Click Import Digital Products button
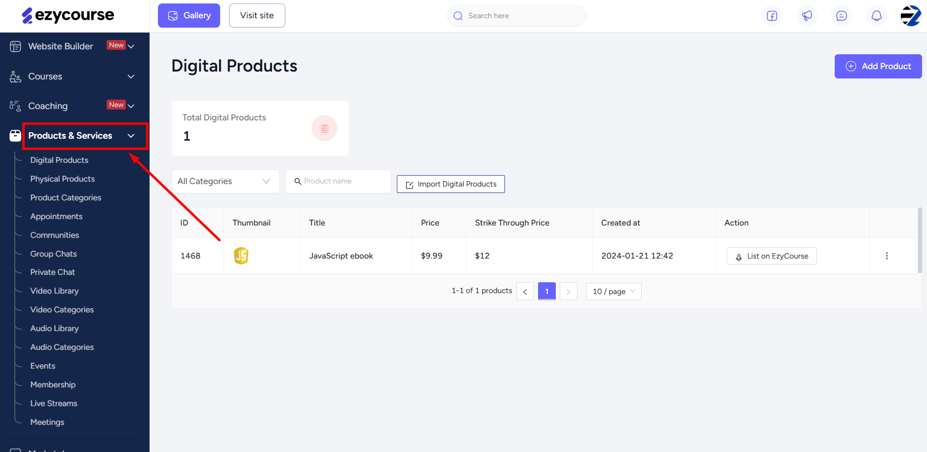Viewport: 927px width, 452px height. point(451,184)
